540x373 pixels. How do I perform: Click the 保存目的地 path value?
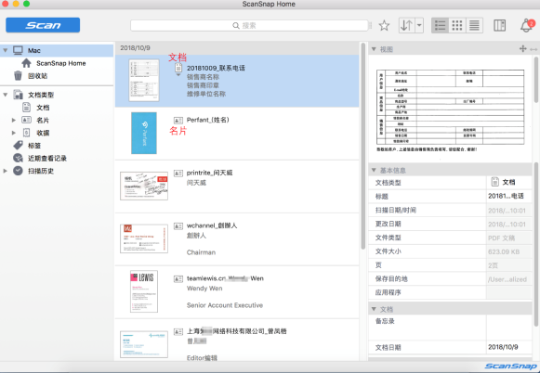[x=508, y=279]
